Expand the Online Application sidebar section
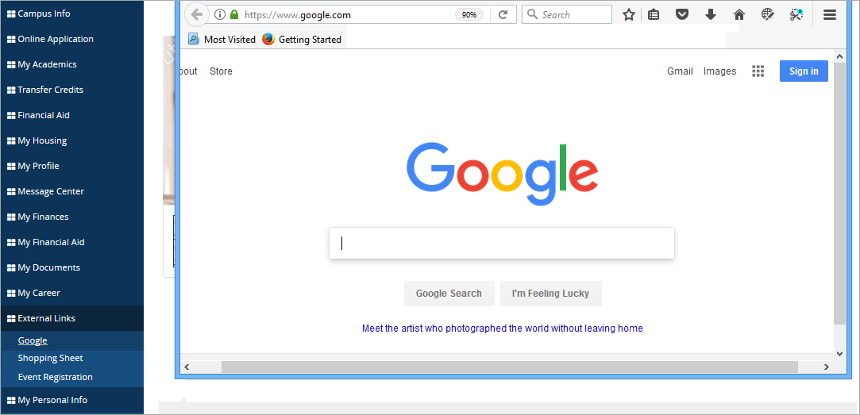Screen dimensions: 860x415 (x=71, y=39)
